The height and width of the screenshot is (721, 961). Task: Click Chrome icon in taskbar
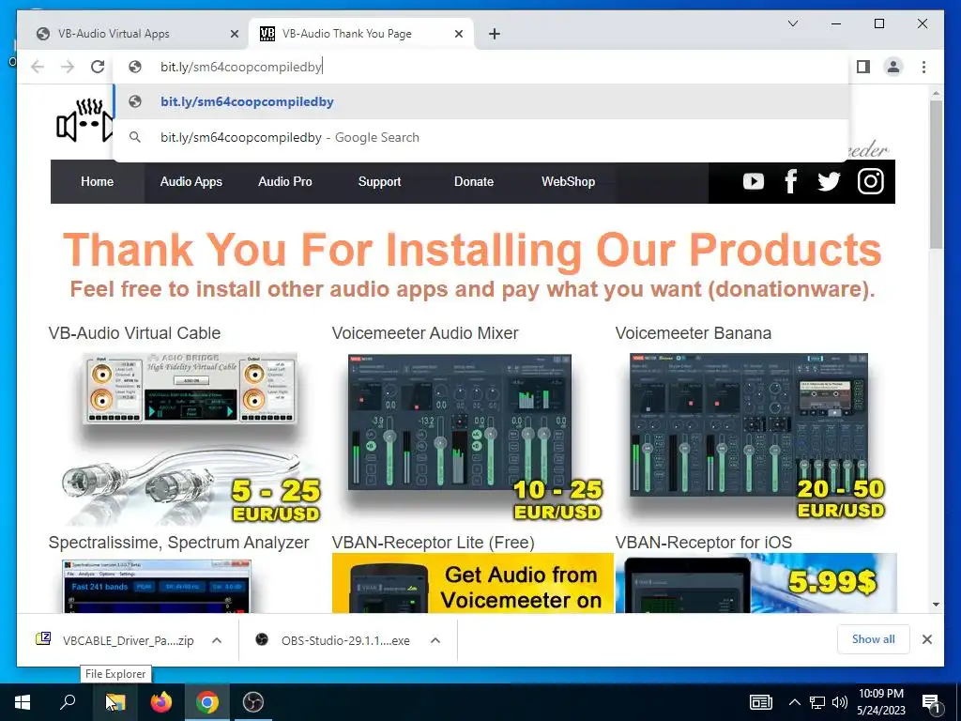pyautogui.click(x=207, y=702)
